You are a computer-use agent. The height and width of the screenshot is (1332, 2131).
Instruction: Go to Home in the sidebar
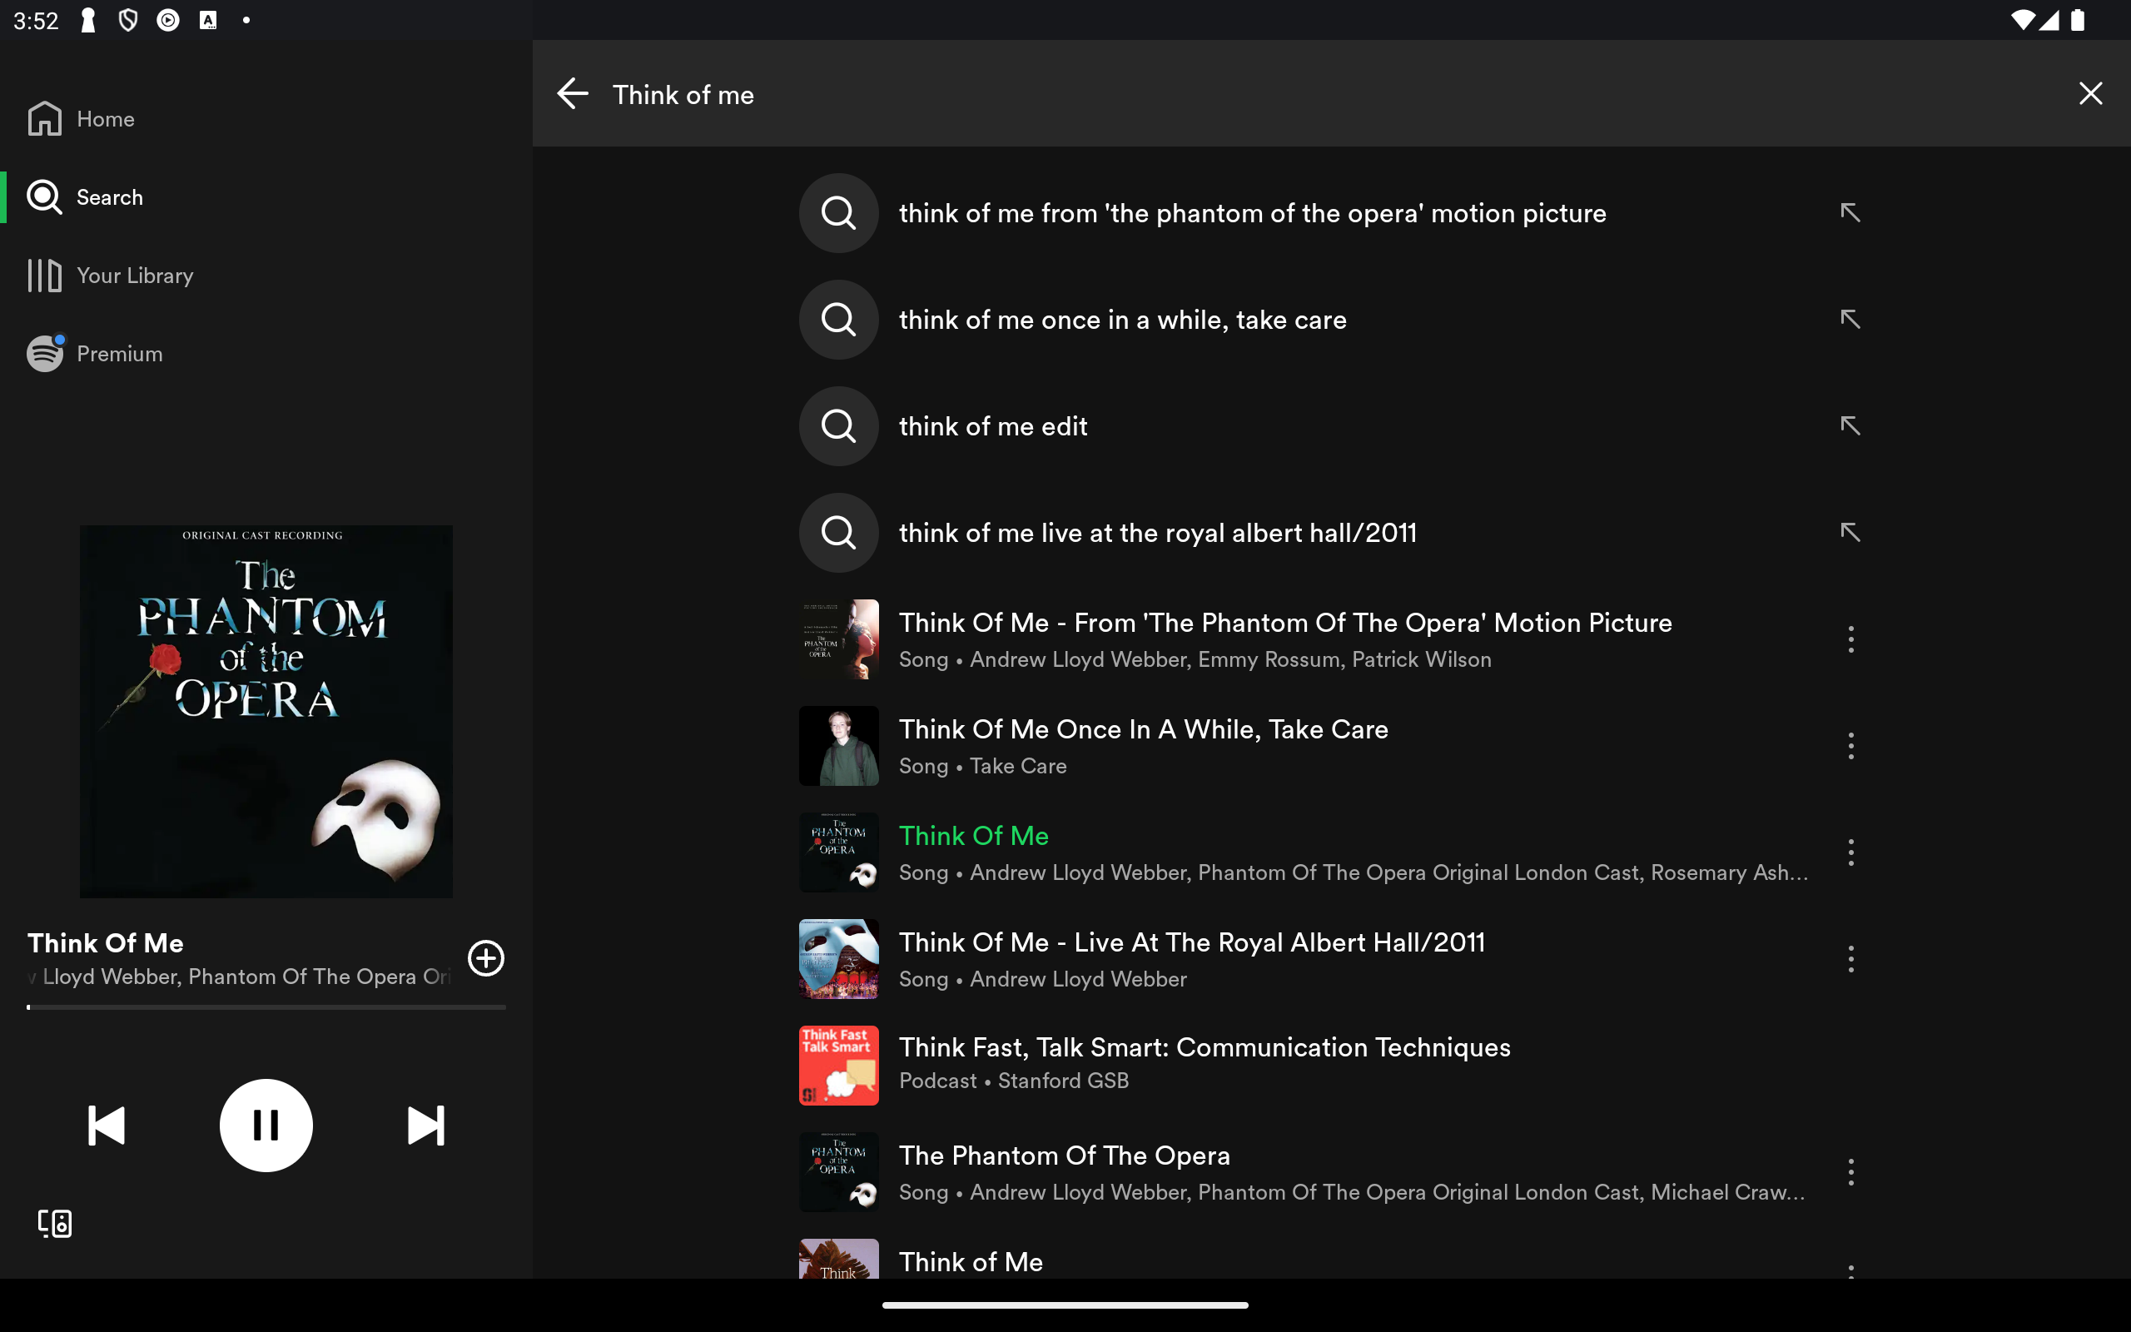pos(81,119)
